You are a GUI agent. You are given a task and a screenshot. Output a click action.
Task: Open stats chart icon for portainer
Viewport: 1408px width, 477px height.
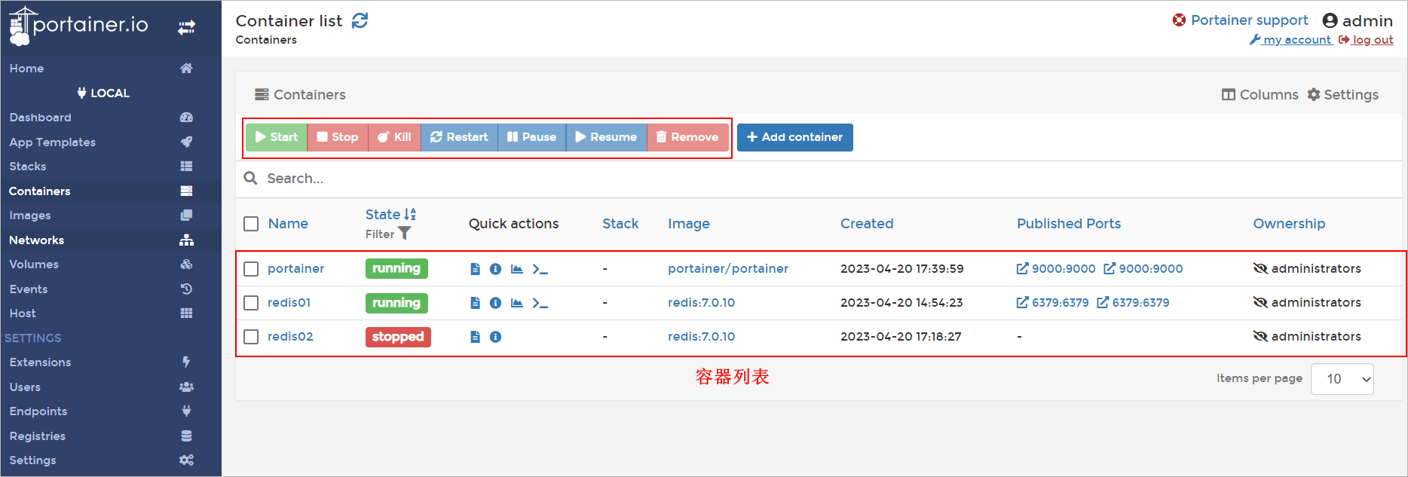(x=517, y=269)
